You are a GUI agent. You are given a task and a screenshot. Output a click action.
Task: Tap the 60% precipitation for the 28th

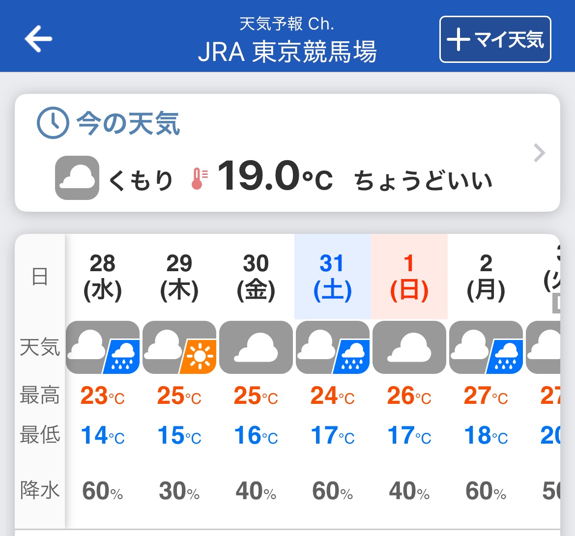(103, 491)
